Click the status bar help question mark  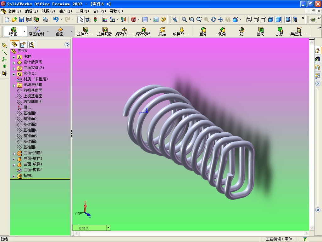pos(305,239)
